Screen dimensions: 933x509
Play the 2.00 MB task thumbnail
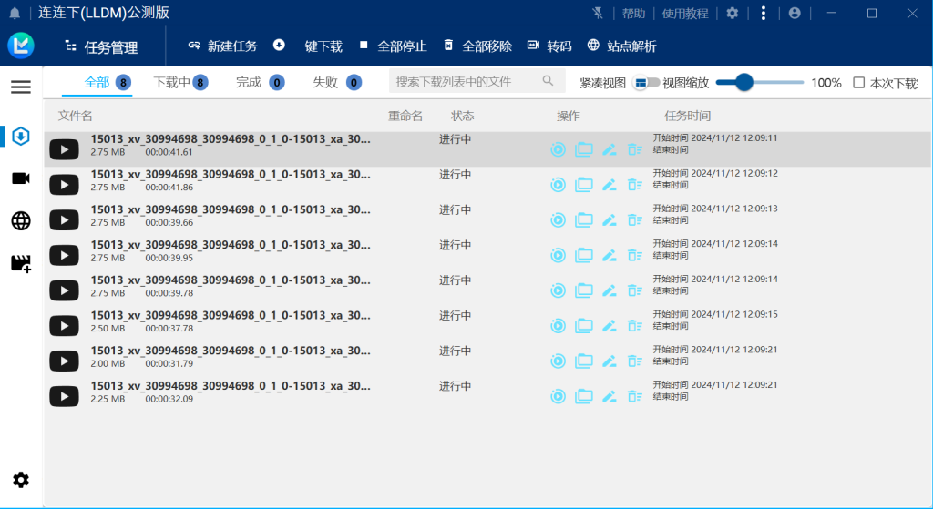point(65,361)
